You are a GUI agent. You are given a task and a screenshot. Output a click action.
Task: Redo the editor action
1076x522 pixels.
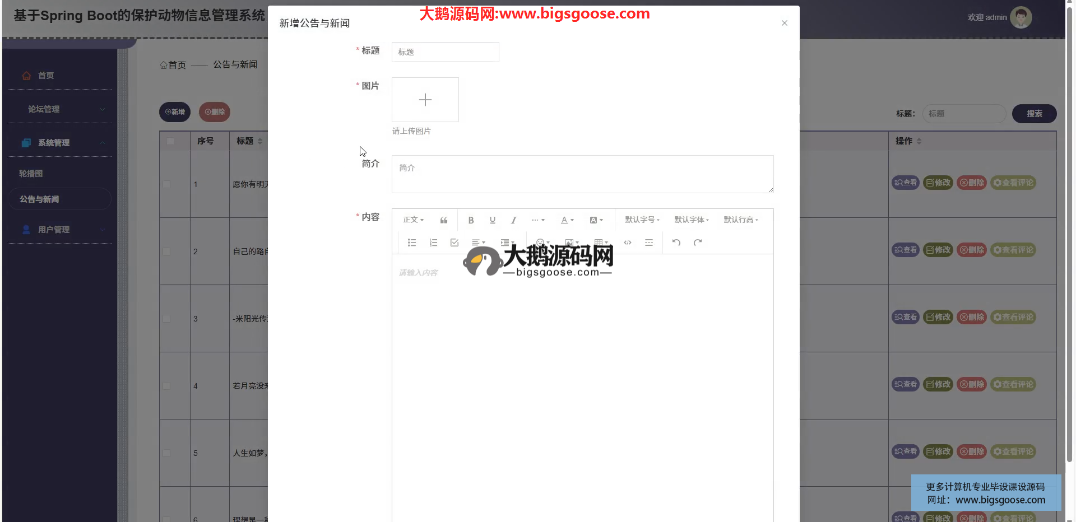click(698, 243)
